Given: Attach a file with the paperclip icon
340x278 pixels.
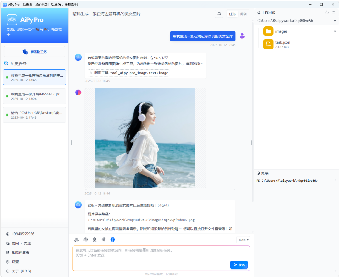Looking at the screenshot, I should 104,239.
